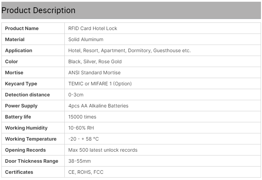
Task: Click the Battery life 15000 times value
Action: [x=82, y=117]
